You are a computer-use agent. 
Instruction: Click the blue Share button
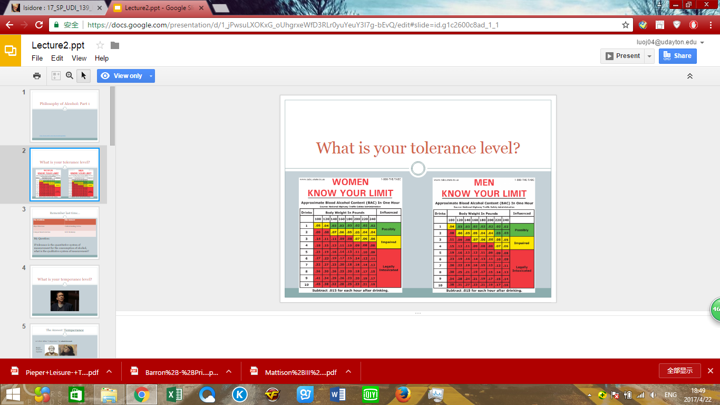click(x=677, y=56)
